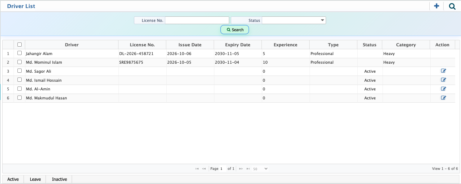This screenshot has width=461, height=184.
Task: Toggle the select-all checkbox in header
Action: 19,45
